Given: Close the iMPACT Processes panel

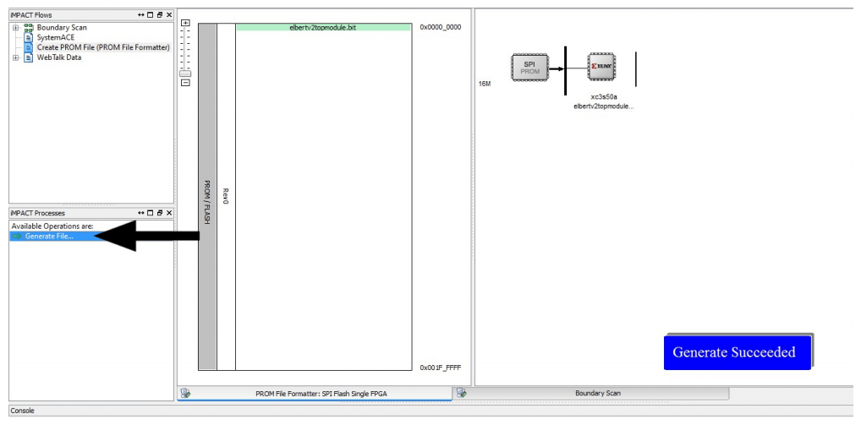Looking at the screenshot, I should [169, 212].
